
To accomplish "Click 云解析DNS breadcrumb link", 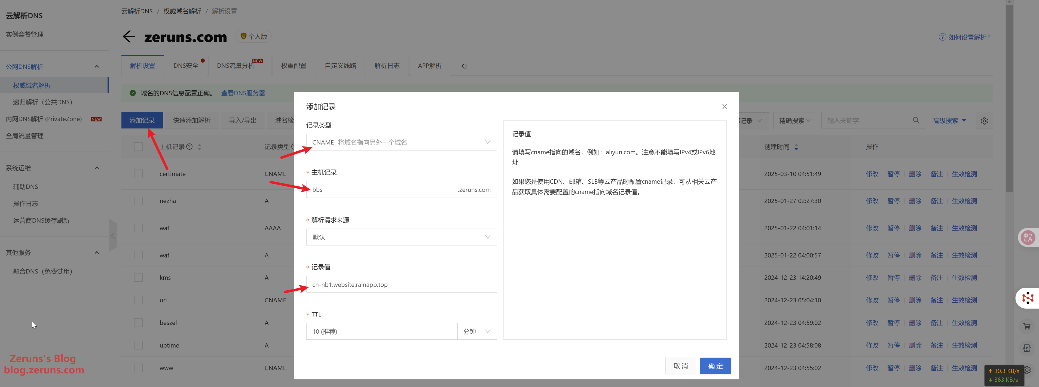I will pyautogui.click(x=137, y=11).
